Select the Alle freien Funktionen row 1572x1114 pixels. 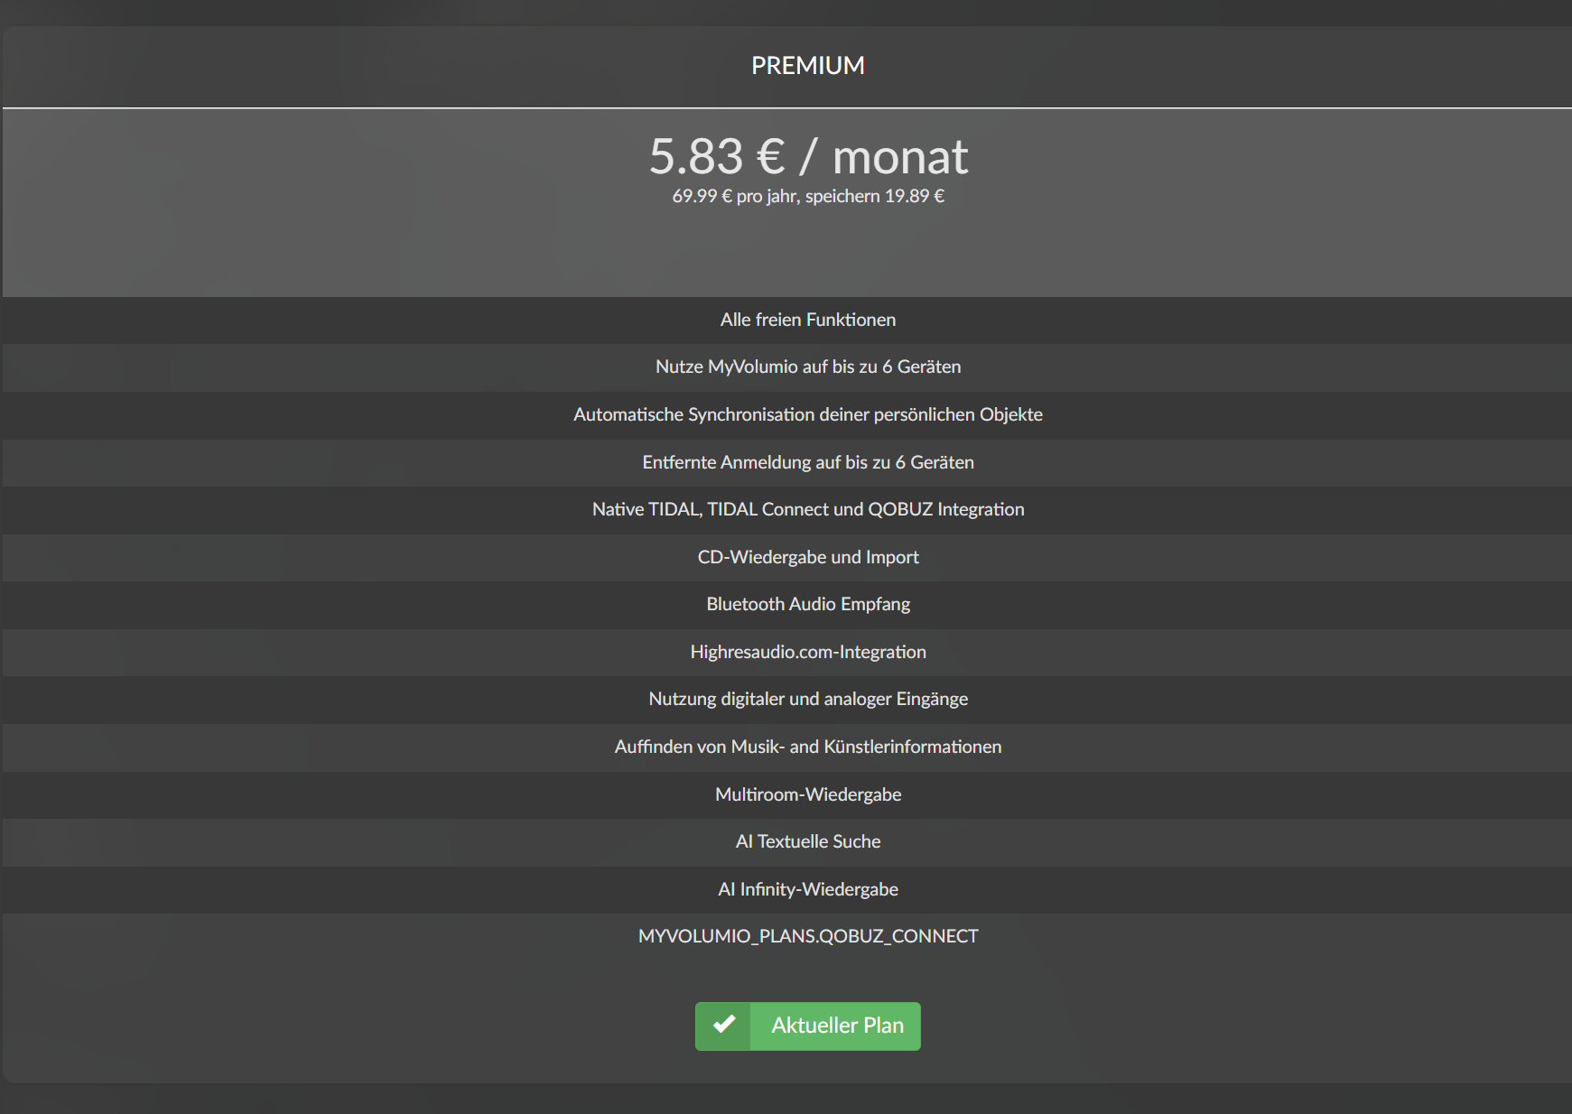(787, 320)
